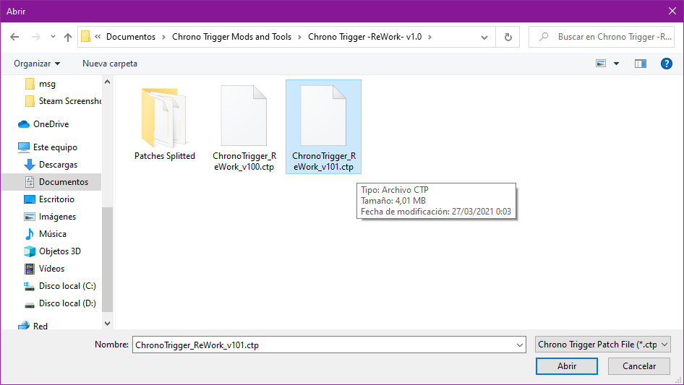
Task: Click the Patches Splitted folder icon
Action: tap(164, 118)
